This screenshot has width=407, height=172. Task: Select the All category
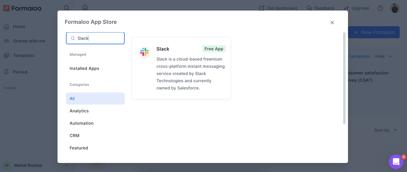pos(95,99)
